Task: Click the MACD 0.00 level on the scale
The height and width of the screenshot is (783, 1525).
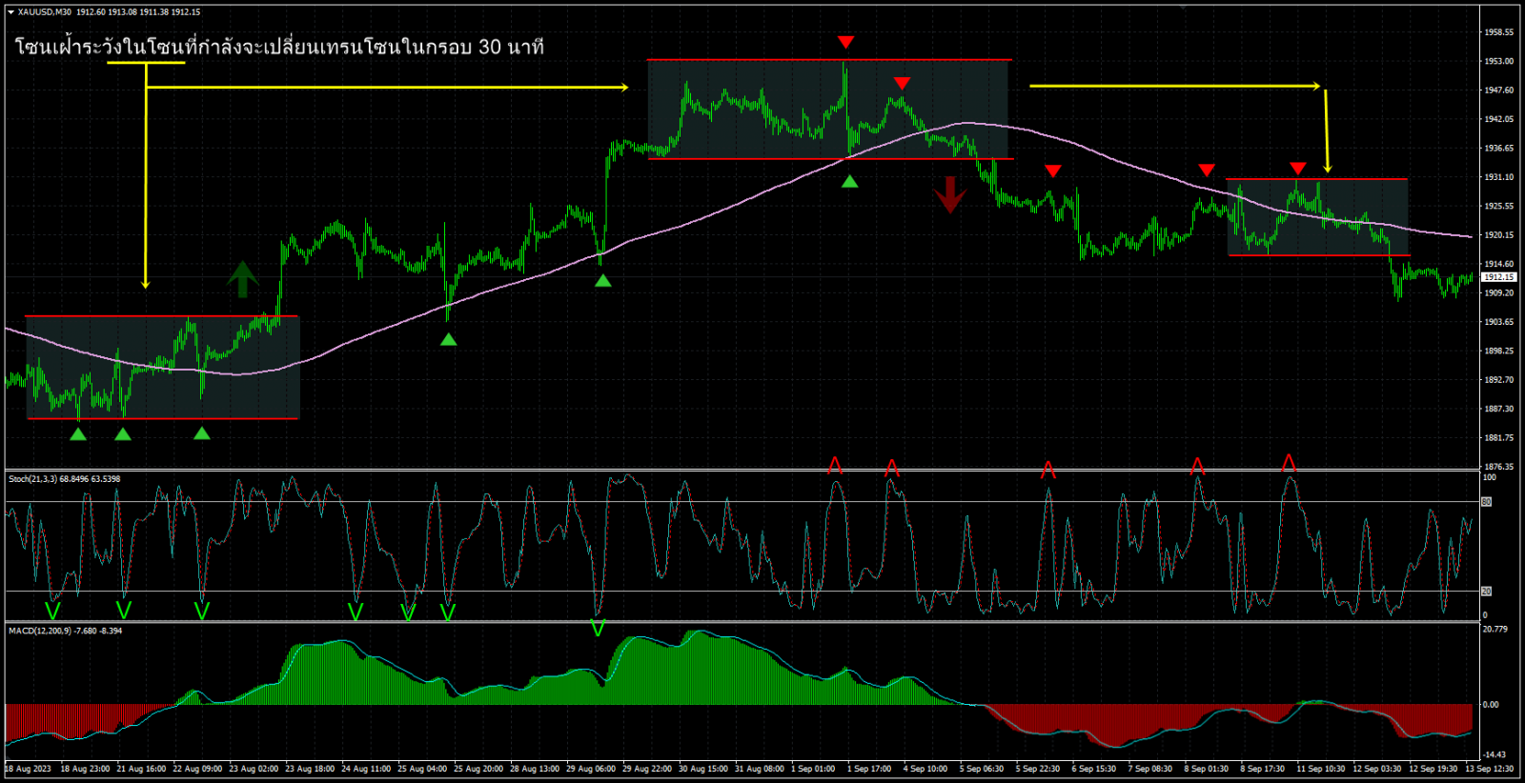Action: tap(1491, 705)
